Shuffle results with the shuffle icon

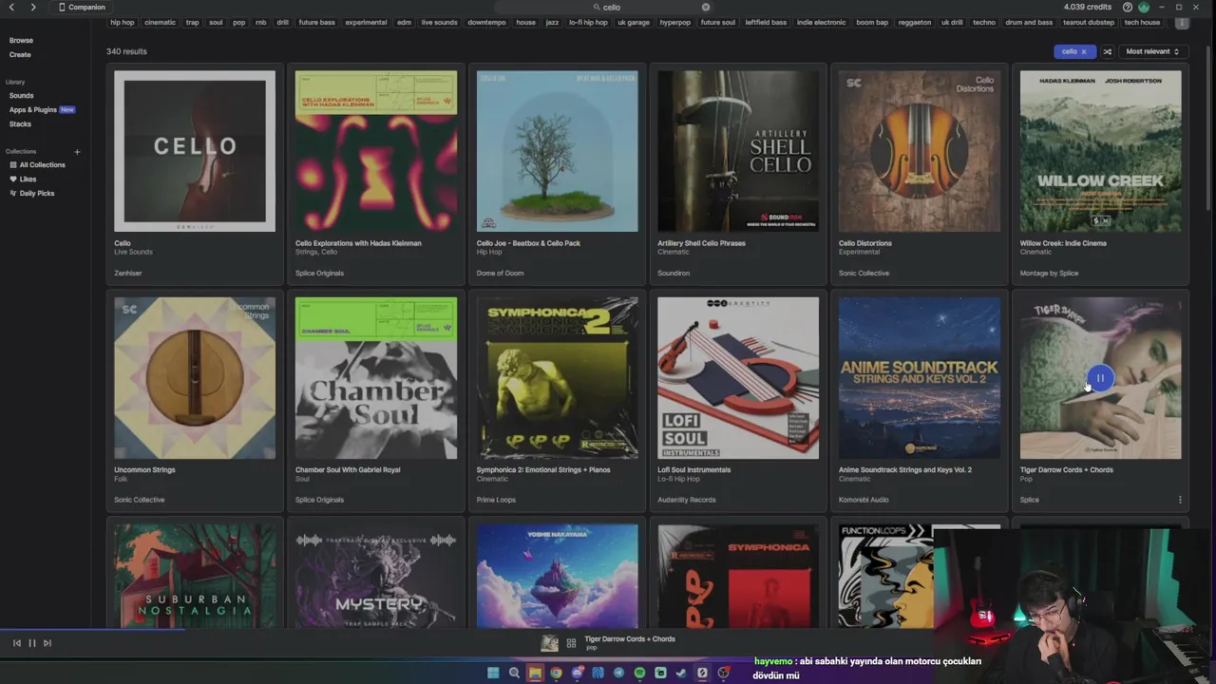click(1107, 51)
